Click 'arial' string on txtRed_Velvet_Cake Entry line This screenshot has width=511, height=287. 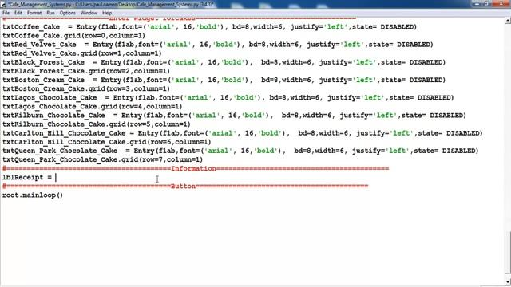177,45
